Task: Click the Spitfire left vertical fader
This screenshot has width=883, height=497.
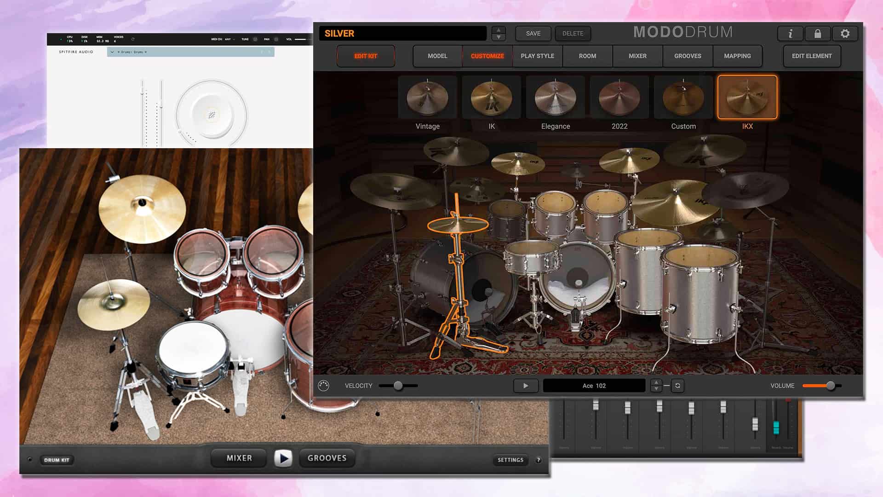Action: click(x=142, y=113)
